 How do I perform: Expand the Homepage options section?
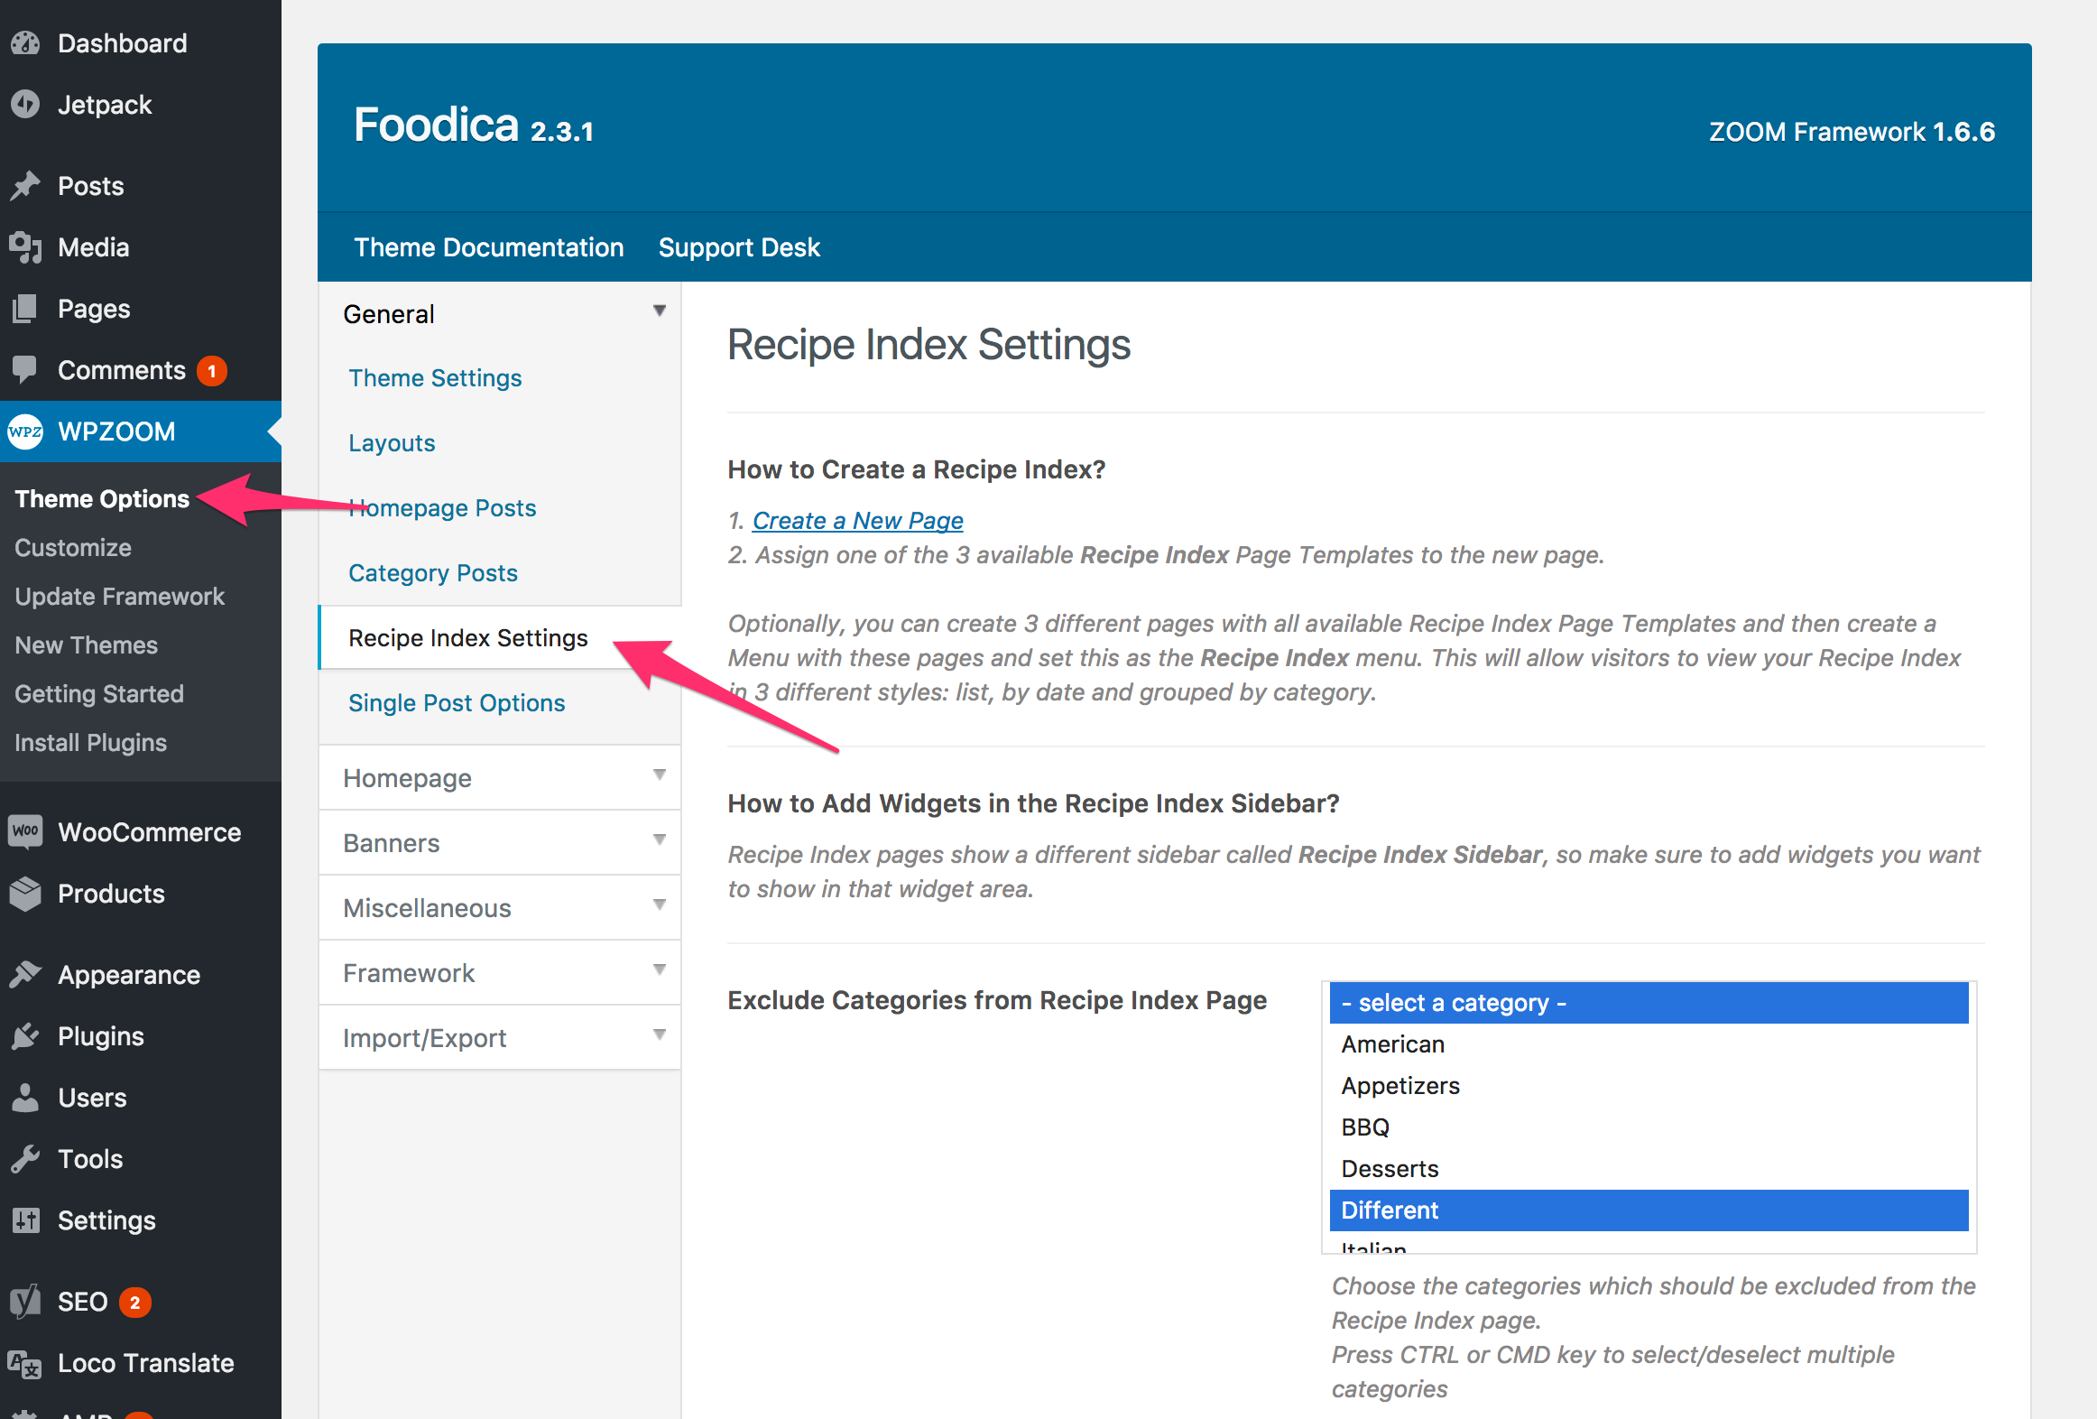click(x=660, y=775)
